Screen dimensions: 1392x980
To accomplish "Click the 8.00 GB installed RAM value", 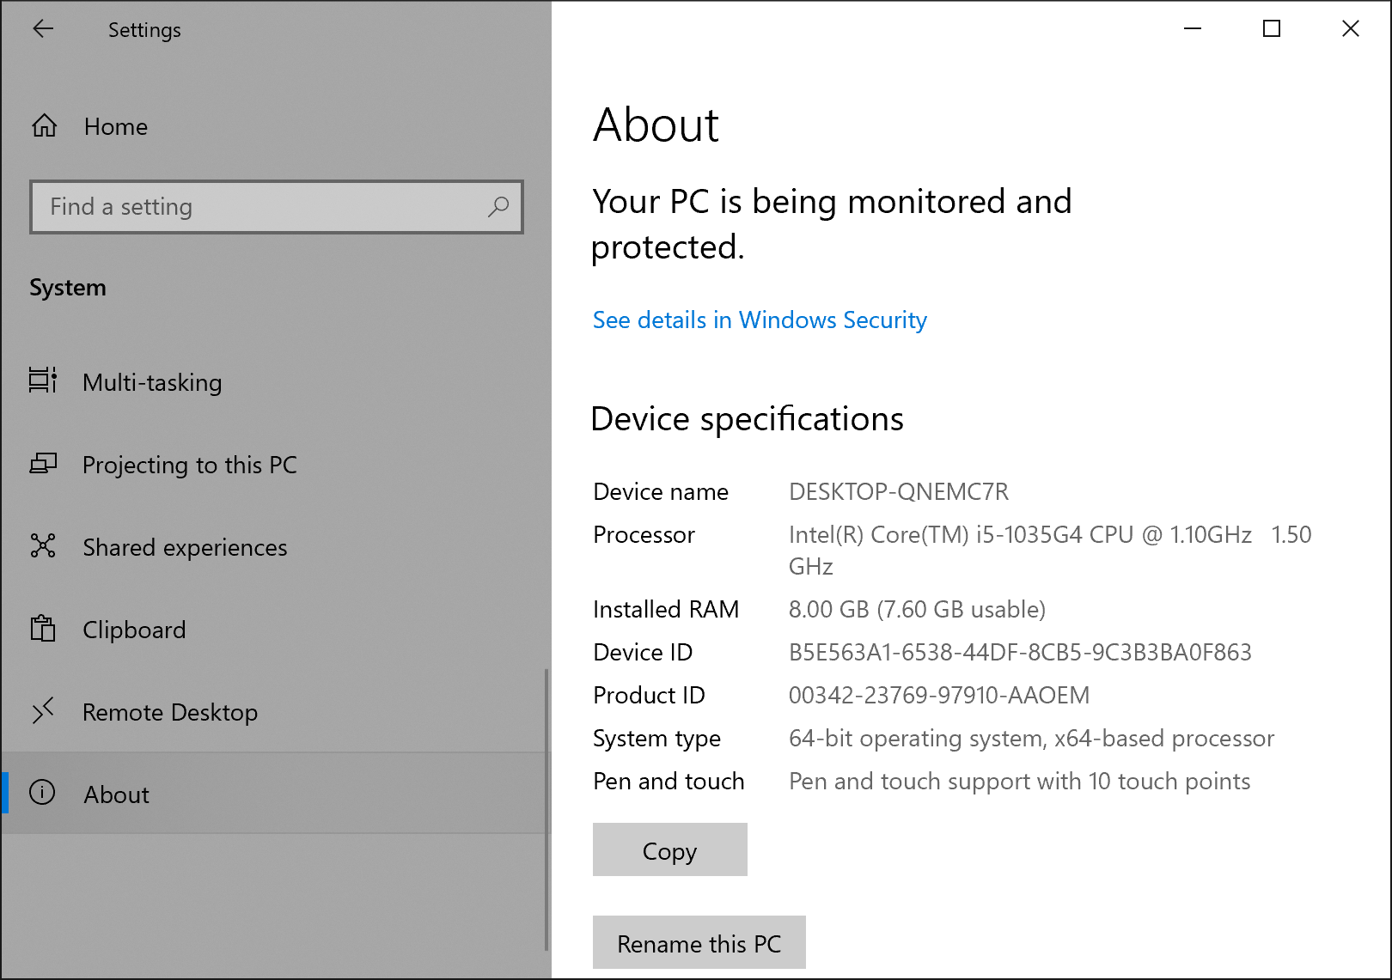I will (917, 609).
